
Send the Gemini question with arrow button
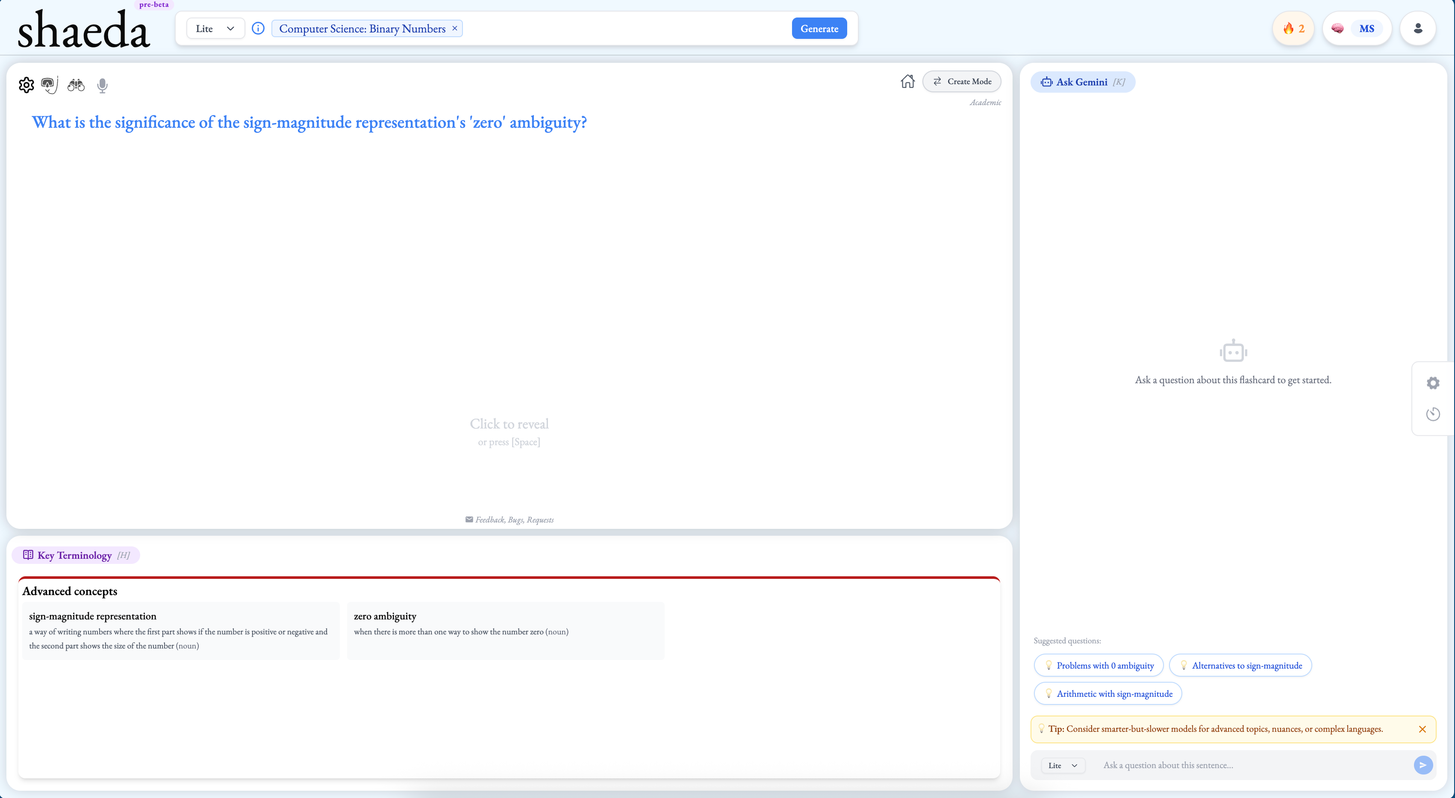pyautogui.click(x=1423, y=765)
